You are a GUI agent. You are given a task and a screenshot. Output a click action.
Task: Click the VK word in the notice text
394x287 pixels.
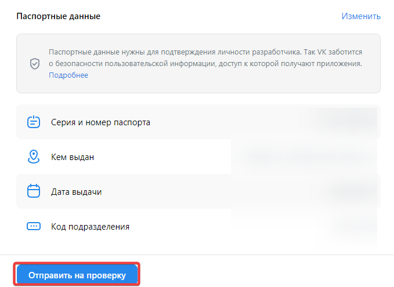click(322, 52)
